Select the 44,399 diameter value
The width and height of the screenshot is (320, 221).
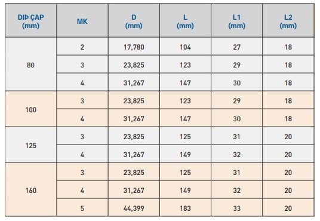[134, 208]
